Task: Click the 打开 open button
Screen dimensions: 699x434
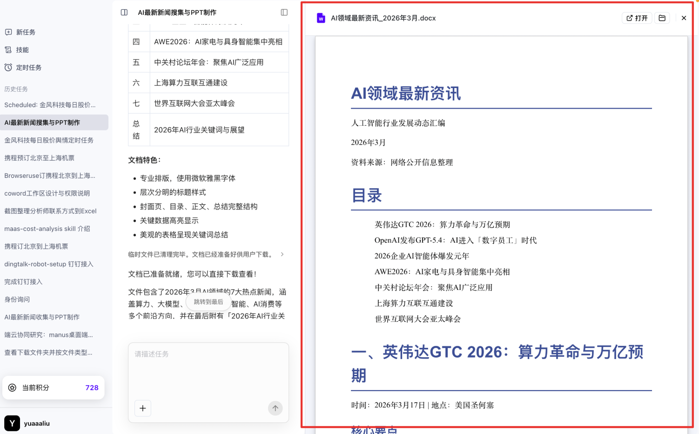Action: coord(637,18)
